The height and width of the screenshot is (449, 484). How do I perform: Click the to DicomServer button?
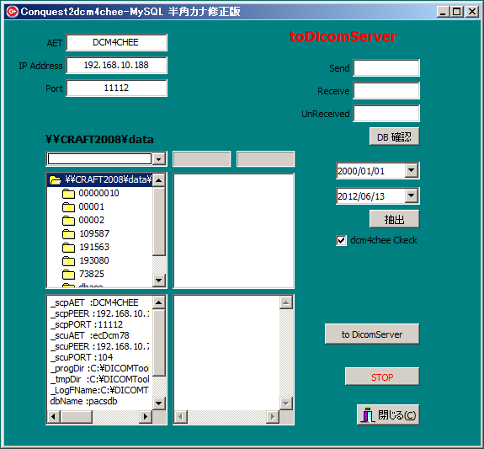pyautogui.click(x=372, y=334)
